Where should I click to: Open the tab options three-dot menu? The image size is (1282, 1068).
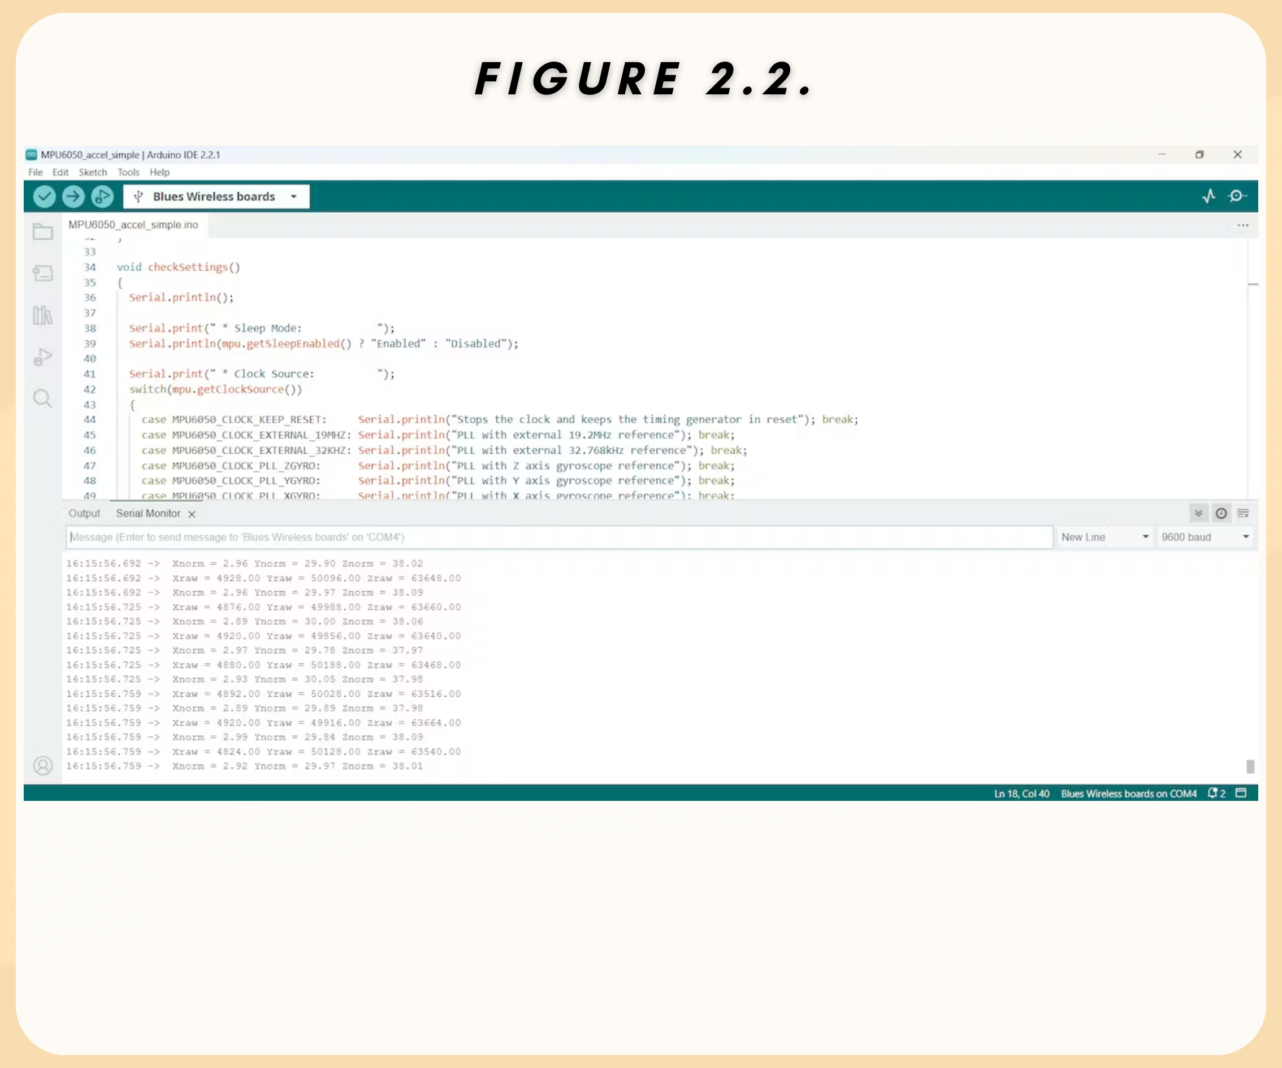[1243, 225]
